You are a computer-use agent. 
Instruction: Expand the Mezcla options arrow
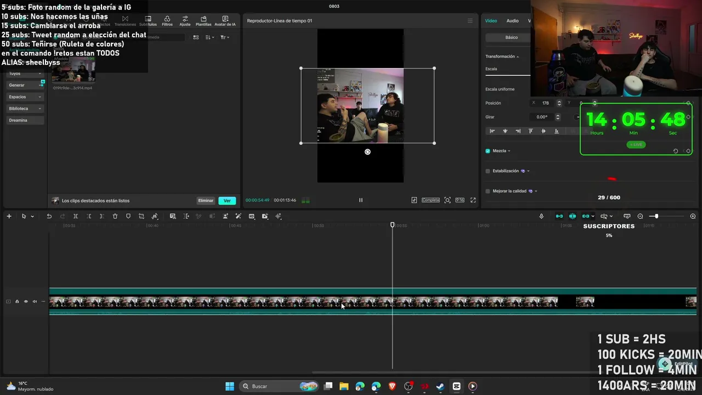509,151
